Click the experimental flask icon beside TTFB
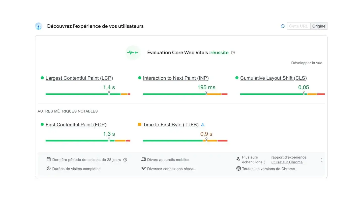The width and height of the screenshot is (358, 201). (202, 124)
